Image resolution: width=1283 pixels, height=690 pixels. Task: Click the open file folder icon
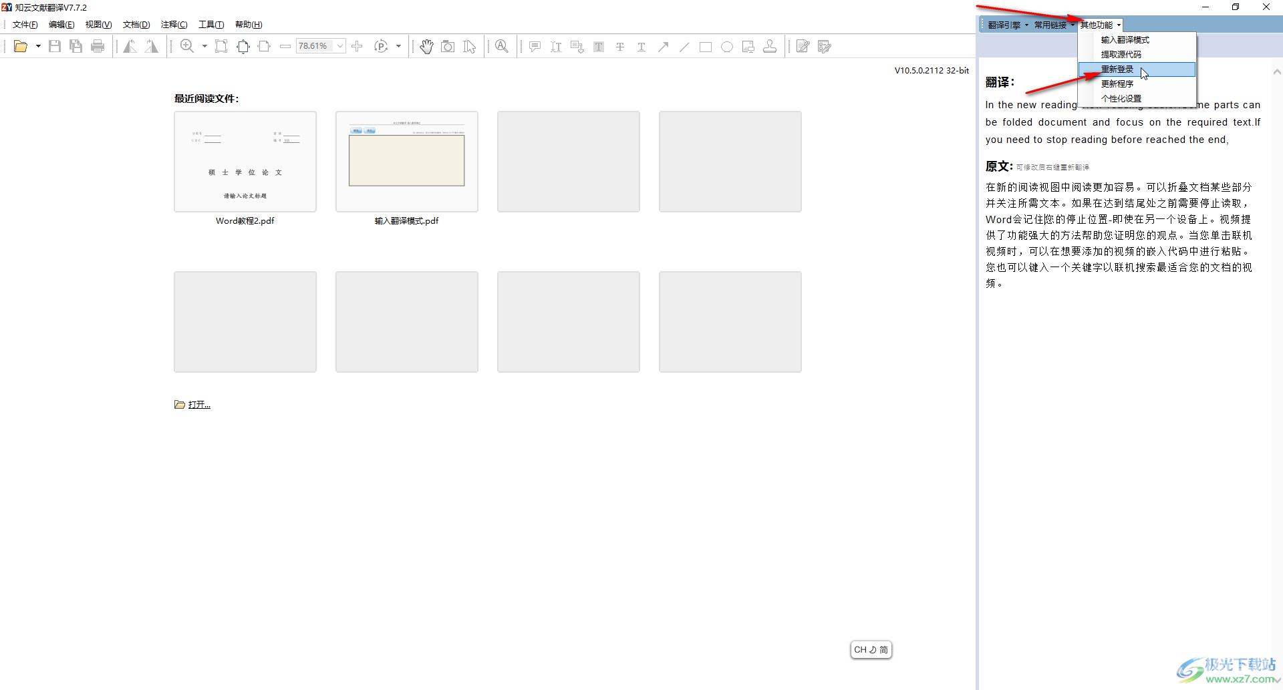[21, 46]
